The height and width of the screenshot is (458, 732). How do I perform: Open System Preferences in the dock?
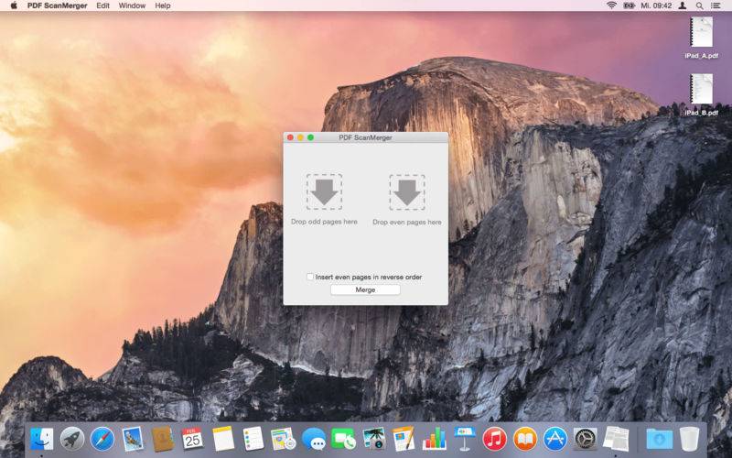pyautogui.click(x=585, y=439)
